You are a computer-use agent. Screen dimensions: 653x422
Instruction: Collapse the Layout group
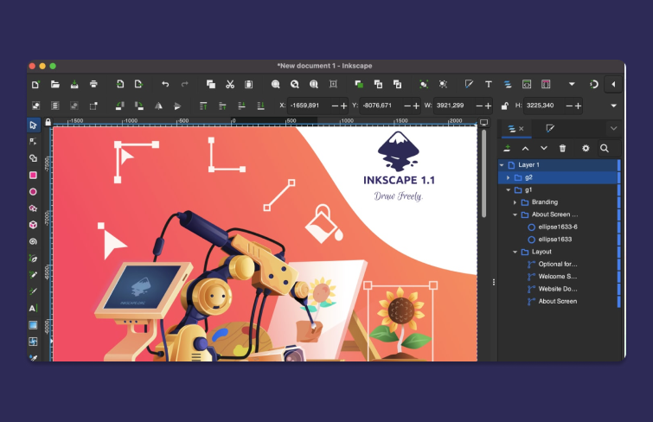click(x=515, y=252)
